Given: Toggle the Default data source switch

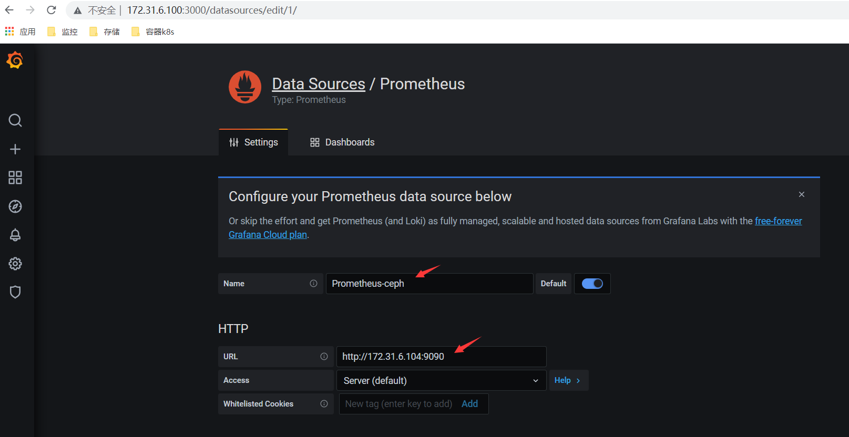Looking at the screenshot, I should coord(592,284).
